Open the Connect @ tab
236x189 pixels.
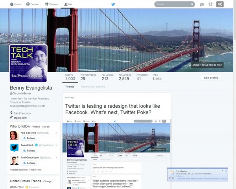(x=33, y=4)
